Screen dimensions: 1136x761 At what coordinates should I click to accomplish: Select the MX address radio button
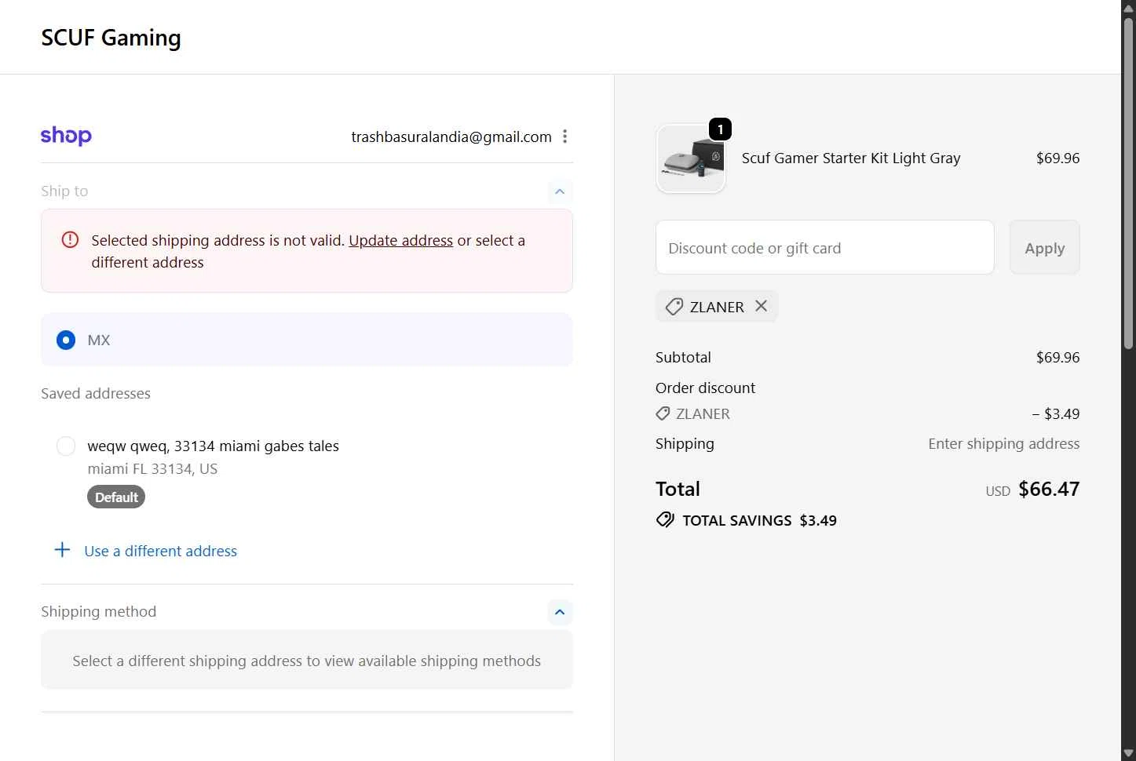click(66, 340)
